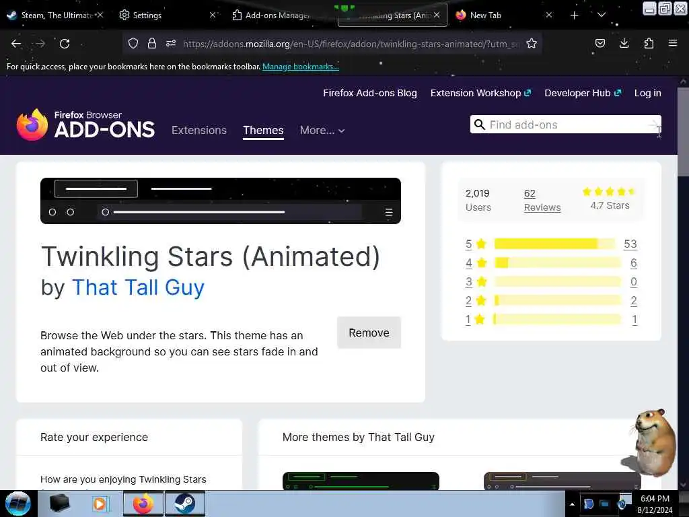Open the Extensions puzzle icon
This screenshot has width=689, height=517.
[649, 43]
